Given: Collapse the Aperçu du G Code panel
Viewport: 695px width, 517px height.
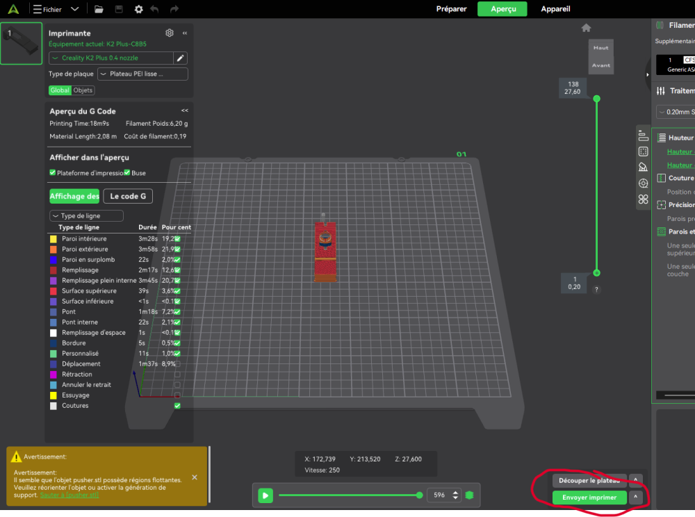Looking at the screenshot, I should coord(185,110).
